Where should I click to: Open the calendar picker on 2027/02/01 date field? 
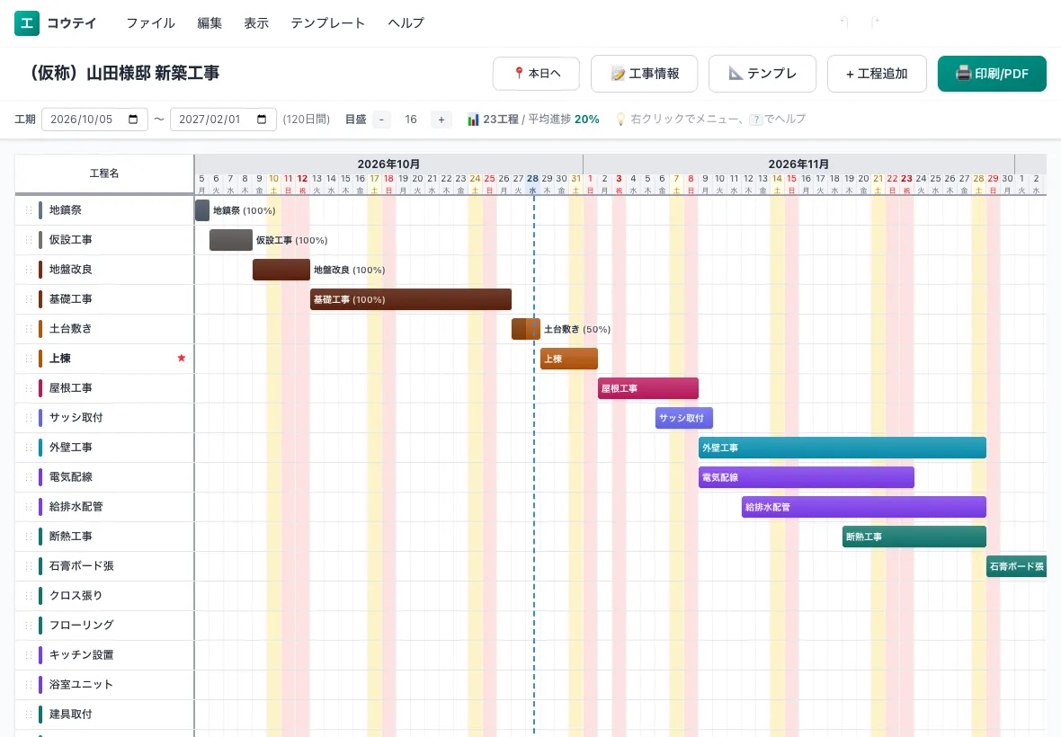tap(262, 119)
